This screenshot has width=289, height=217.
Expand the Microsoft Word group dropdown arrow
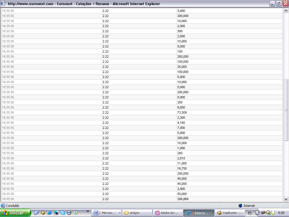pos(120,213)
